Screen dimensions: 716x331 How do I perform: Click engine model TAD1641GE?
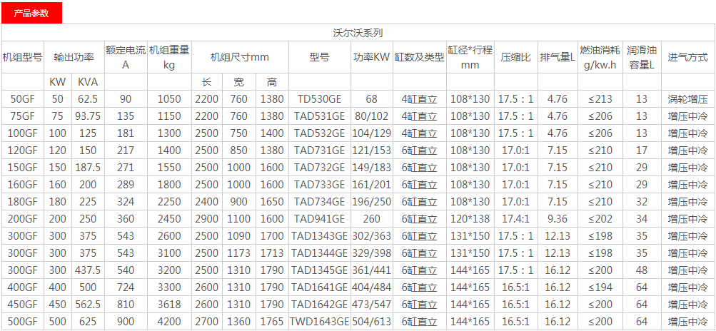[x=319, y=288]
